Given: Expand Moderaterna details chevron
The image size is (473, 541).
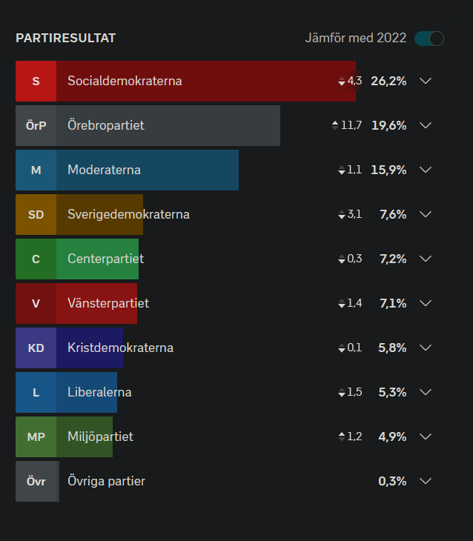Looking at the screenshot, I should [426, 170].
